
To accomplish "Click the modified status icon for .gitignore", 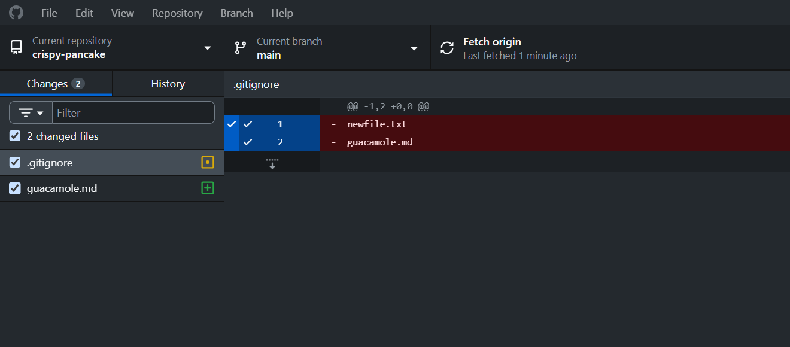I will (x=208, y=162).
